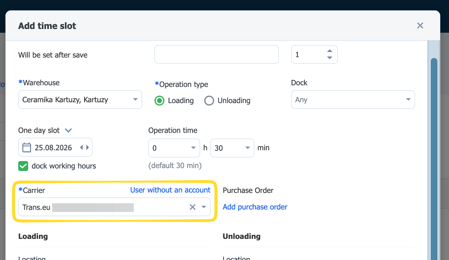Clear the selected Carrier value

tap(193, 207)
